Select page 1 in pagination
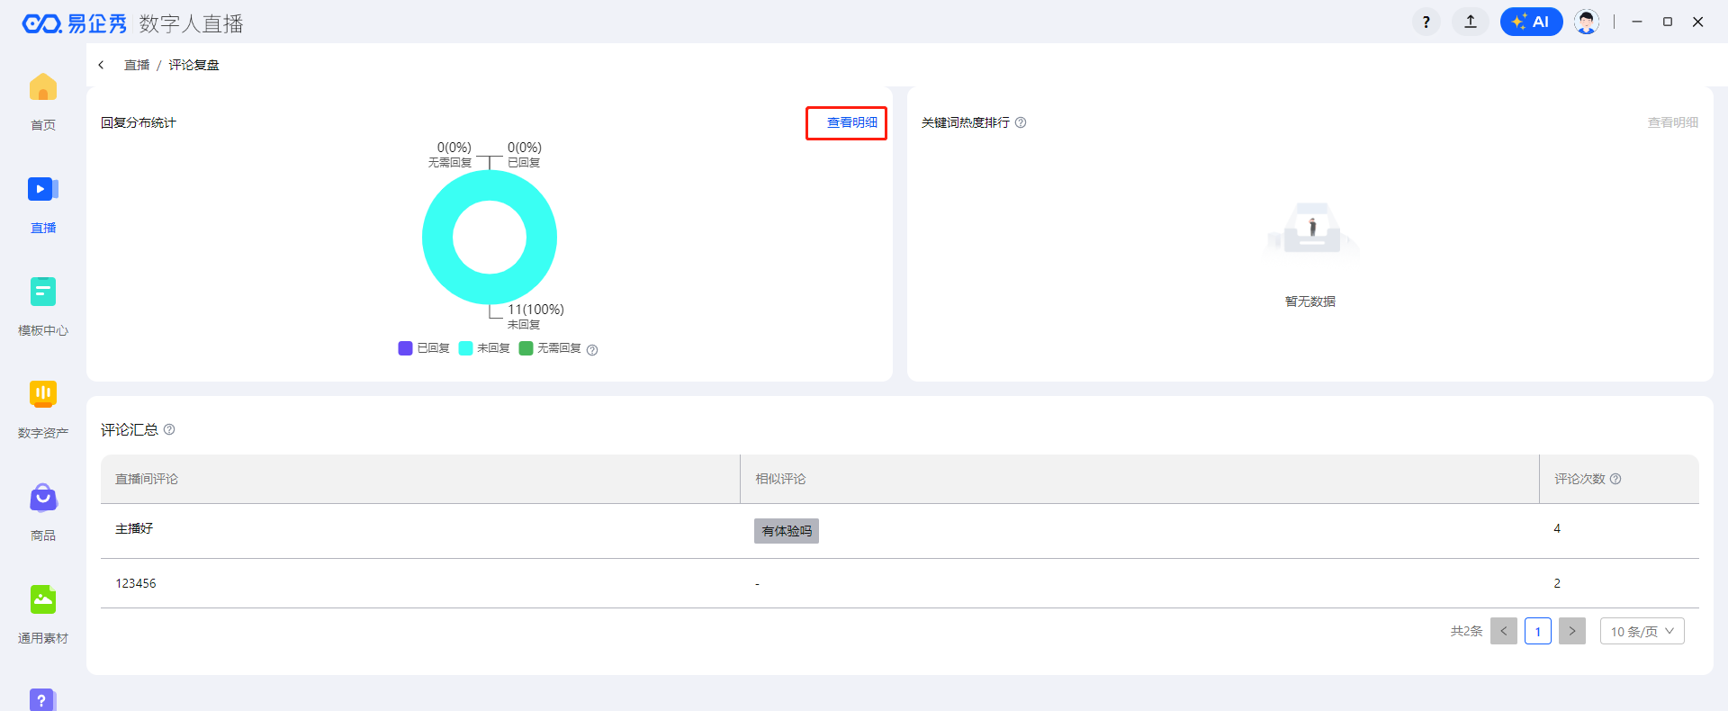This screenshot has width=1728, height=711. (1538, 631)
